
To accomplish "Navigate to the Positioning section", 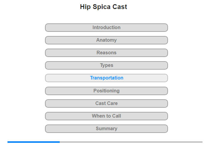I will (x=106, y=91).
